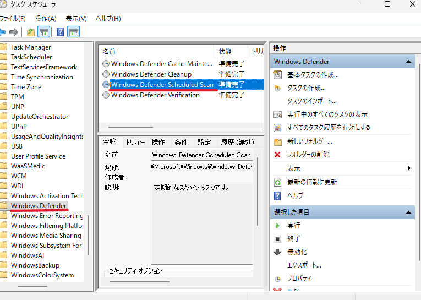Click the 名前 field with Windows Defender Scheduled Scan
The height and width of the screenshot is (300, 421).
click(x=201, y=155)
